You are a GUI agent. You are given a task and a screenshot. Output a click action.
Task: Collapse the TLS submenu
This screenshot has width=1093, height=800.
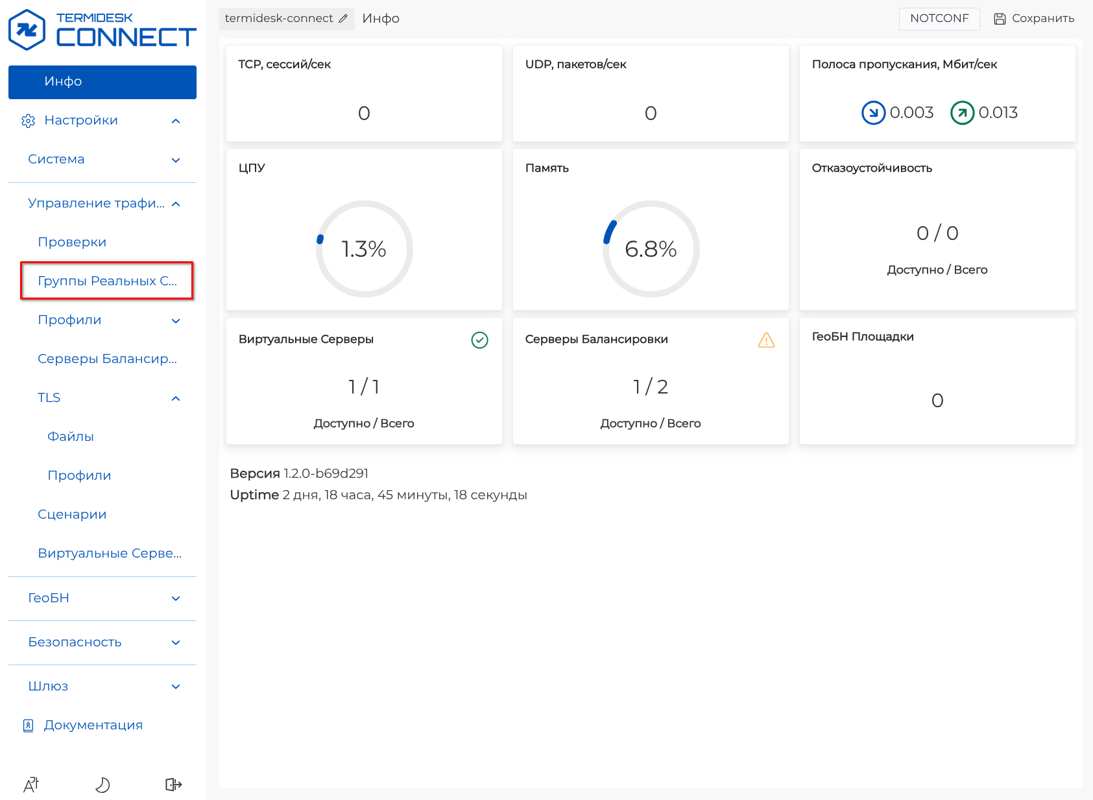click(176, 399)
